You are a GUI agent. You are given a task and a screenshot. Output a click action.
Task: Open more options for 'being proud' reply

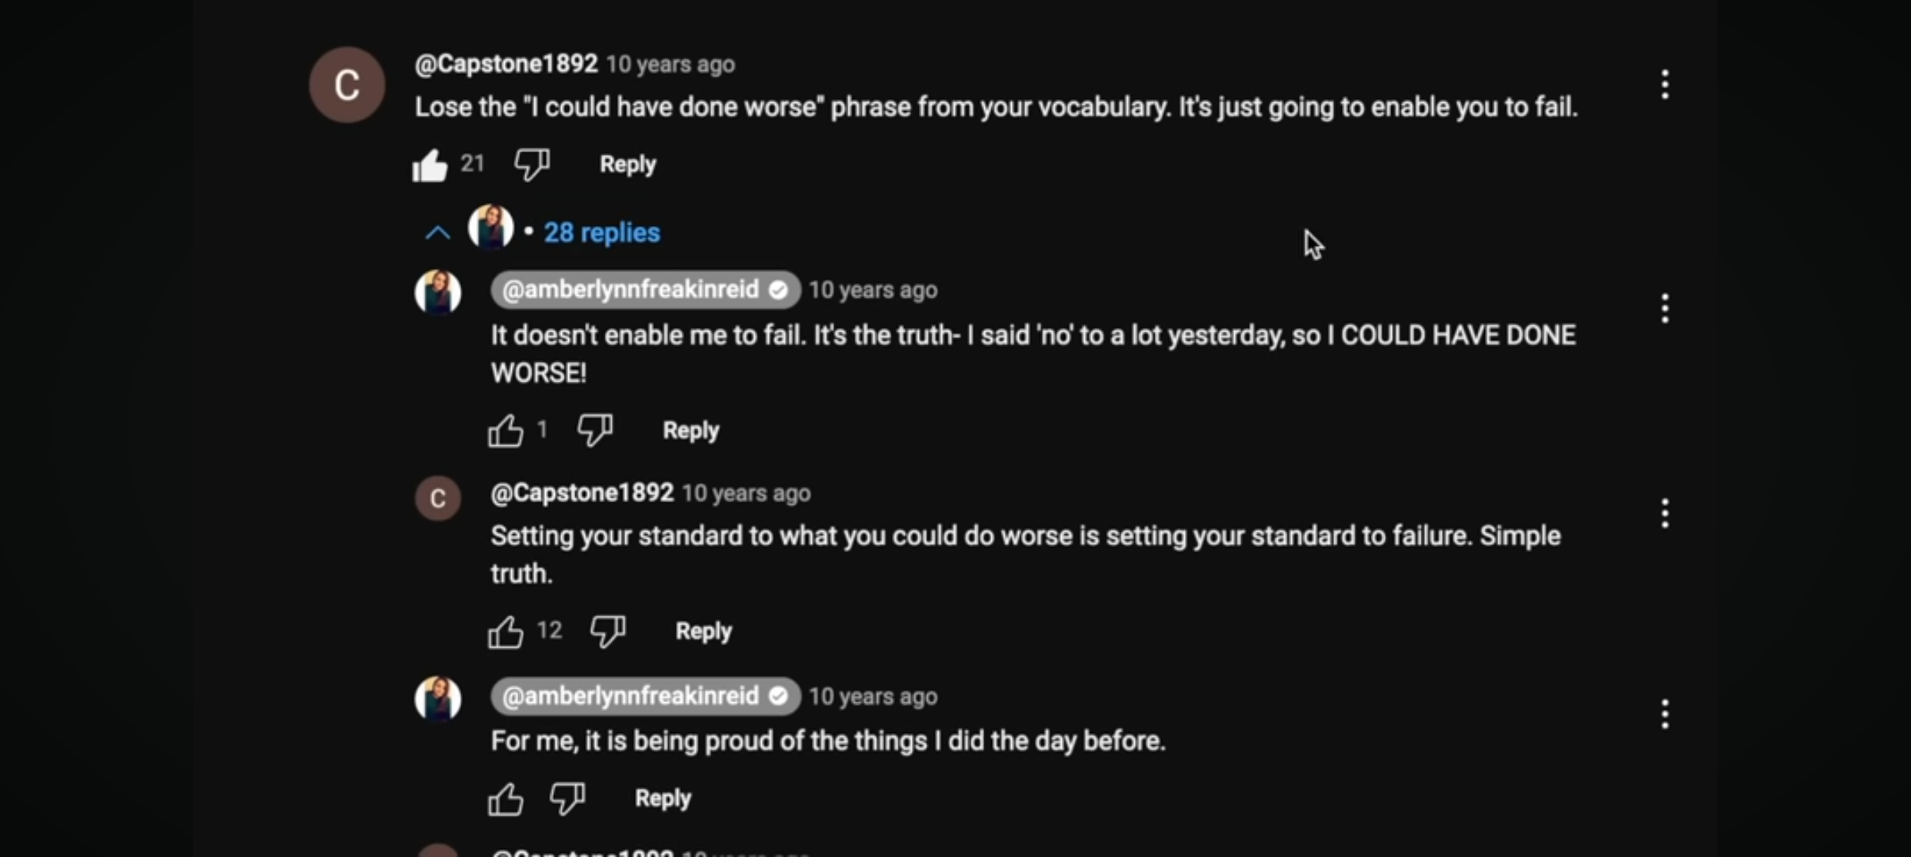pyautogui.click(x=1665, y=714)
